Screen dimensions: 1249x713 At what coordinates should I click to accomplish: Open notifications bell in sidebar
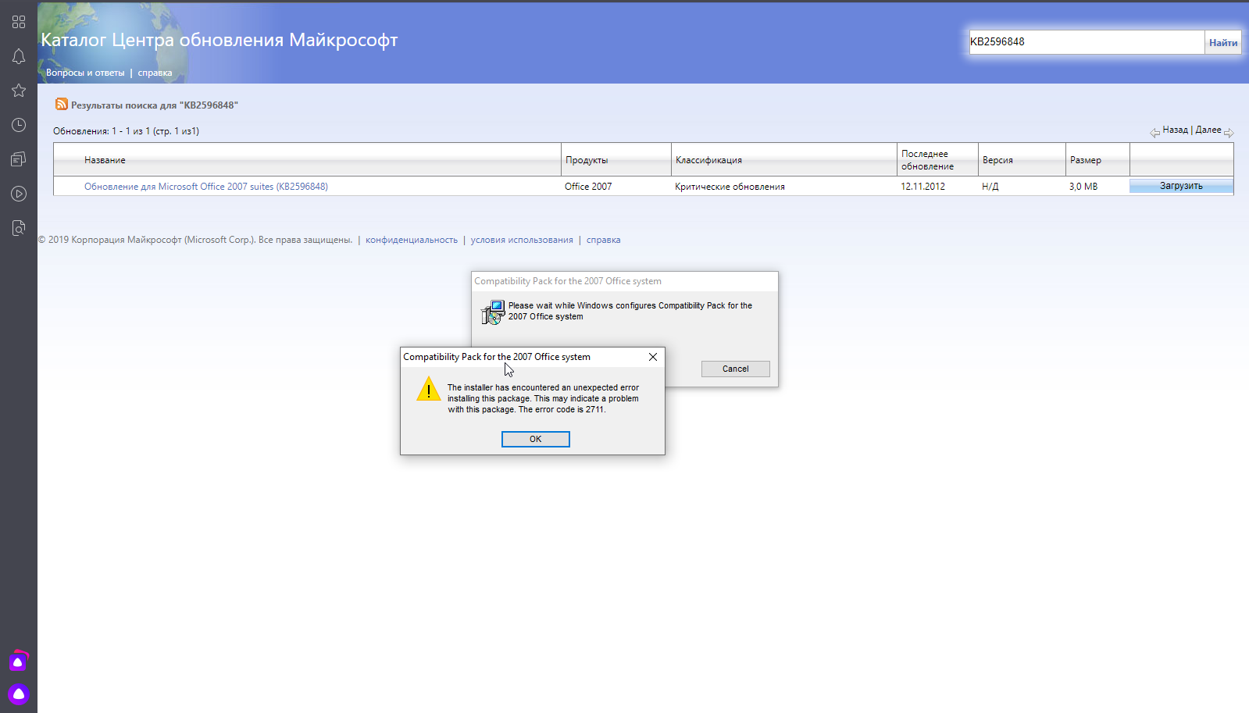19,56
